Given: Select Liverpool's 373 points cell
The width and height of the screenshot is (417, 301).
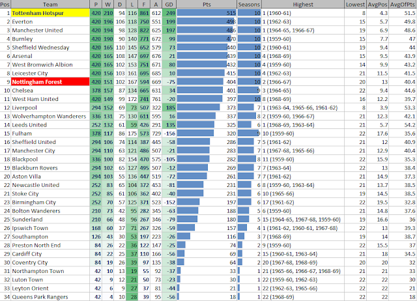Looking at the screenshot, I should point(207,107).
